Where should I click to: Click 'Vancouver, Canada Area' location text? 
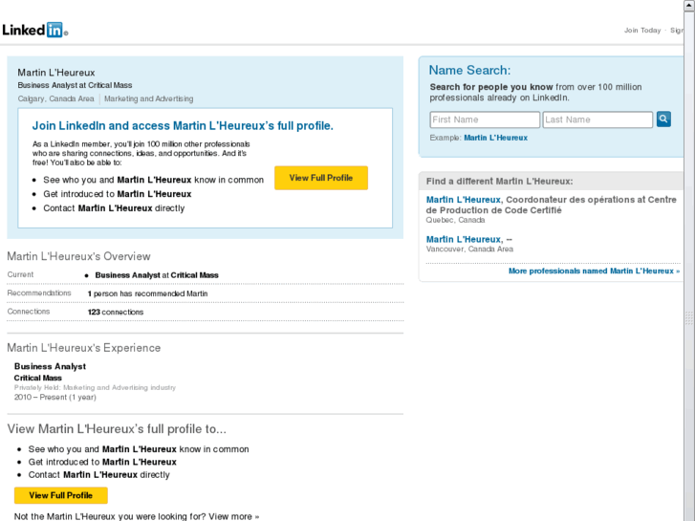coord(469,250)
